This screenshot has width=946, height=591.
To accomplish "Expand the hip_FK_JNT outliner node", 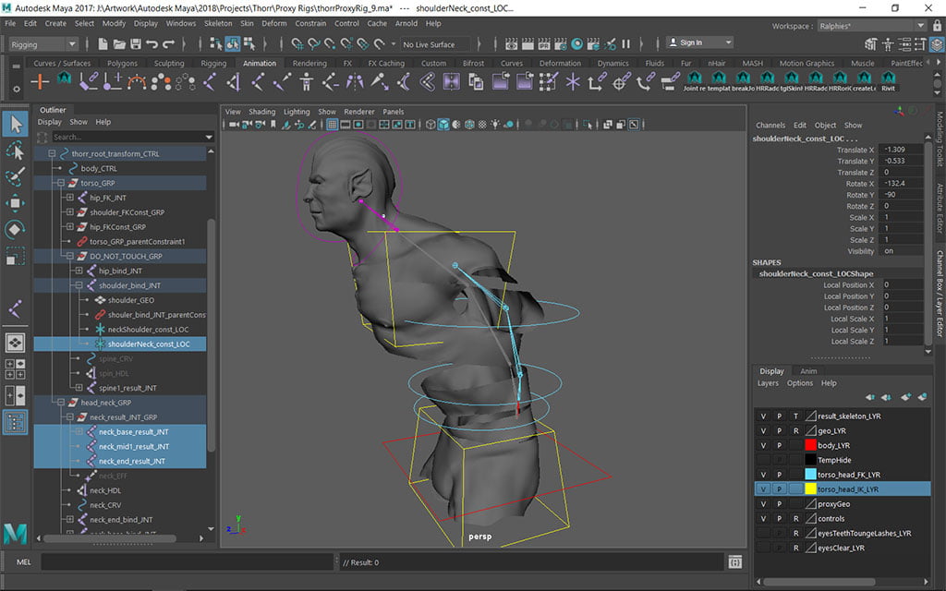I will 69,198.
